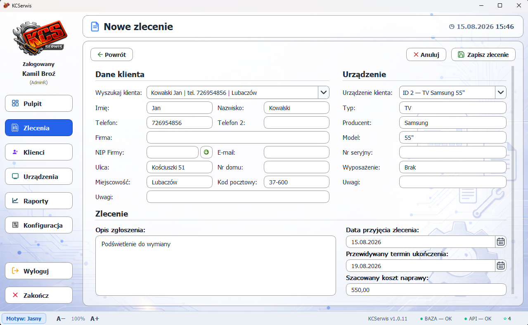
Task: Toggle Motyw: Jasny theme button
Action: (24, 319)
